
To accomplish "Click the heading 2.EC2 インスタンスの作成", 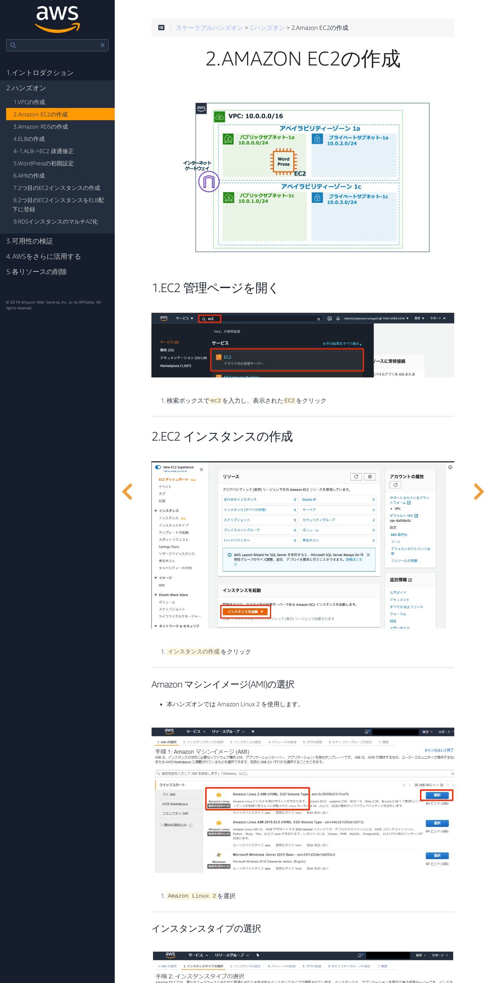I will click(x=222, y=436).
